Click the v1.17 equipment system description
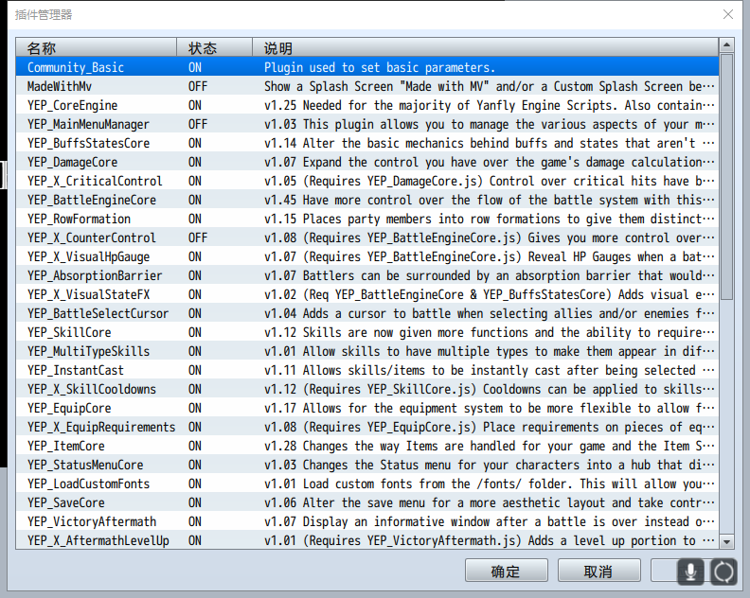750x598 pixels. point(490,408)
